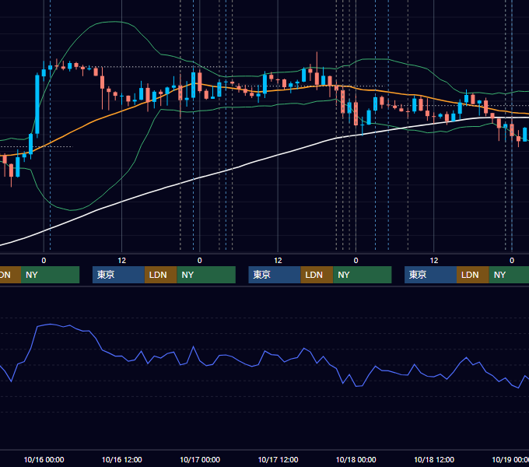Select the NY block after the first 東京
The width and height of the screenshot is (529, 467).
pyautogui.click(x=206, y=275)
